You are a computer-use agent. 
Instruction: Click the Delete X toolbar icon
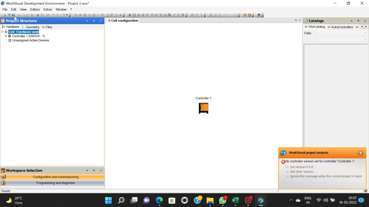tap(32, 15)
